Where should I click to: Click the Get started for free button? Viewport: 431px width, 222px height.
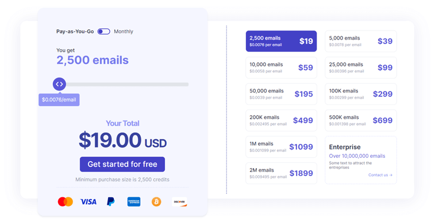pos(122,164)
